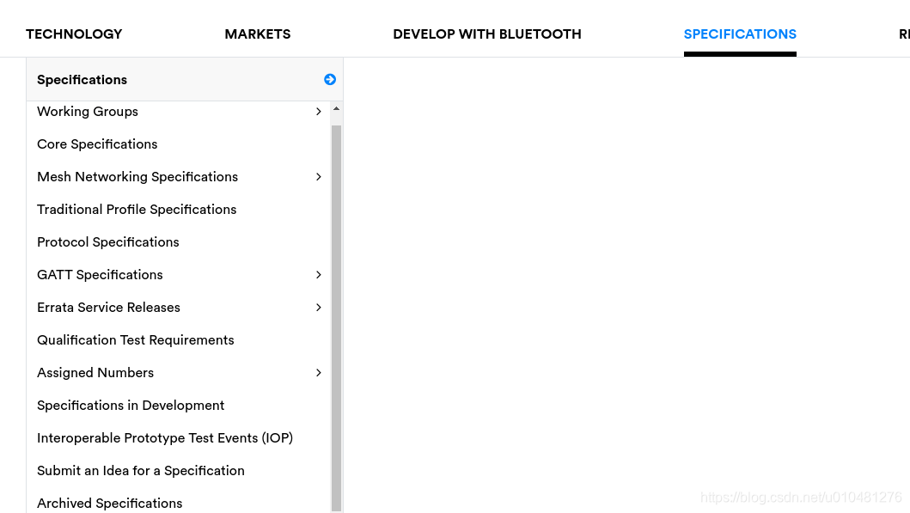Open Errata Service Releases
910x513 pixels.
(x=108, y=307)
